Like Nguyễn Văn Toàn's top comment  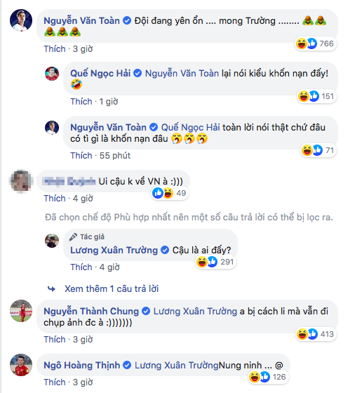point(54,49)
